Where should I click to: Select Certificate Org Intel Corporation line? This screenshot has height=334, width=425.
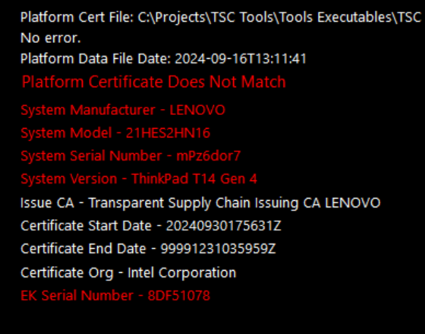(x=129, y=273)
